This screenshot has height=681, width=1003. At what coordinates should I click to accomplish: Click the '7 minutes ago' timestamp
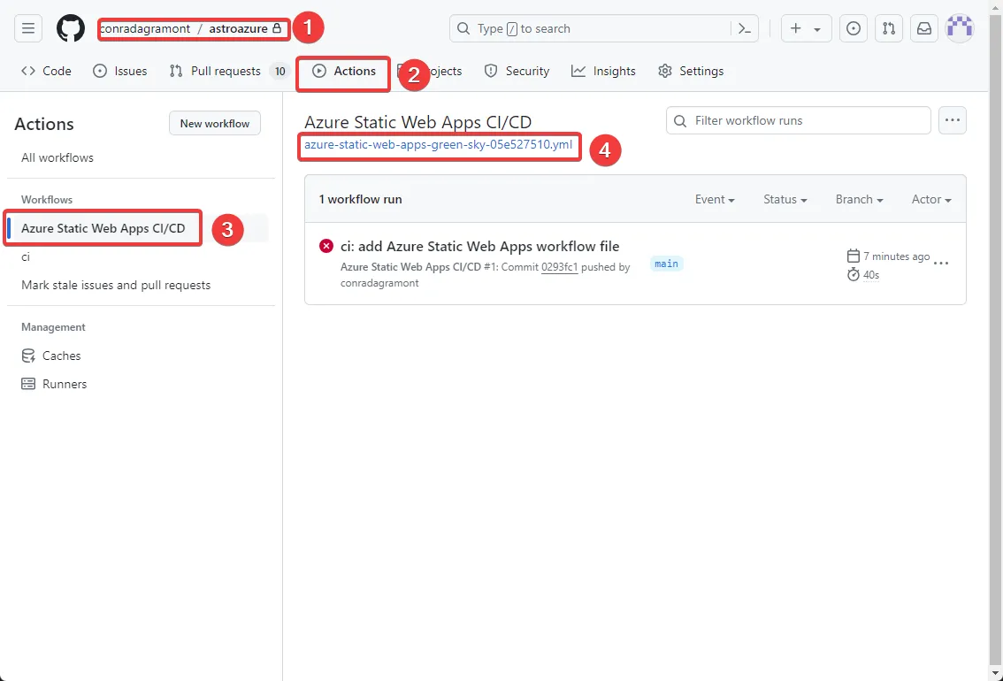[x=896, y=256]
